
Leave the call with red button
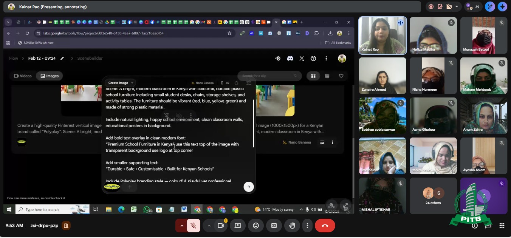(x=325, y=226)
